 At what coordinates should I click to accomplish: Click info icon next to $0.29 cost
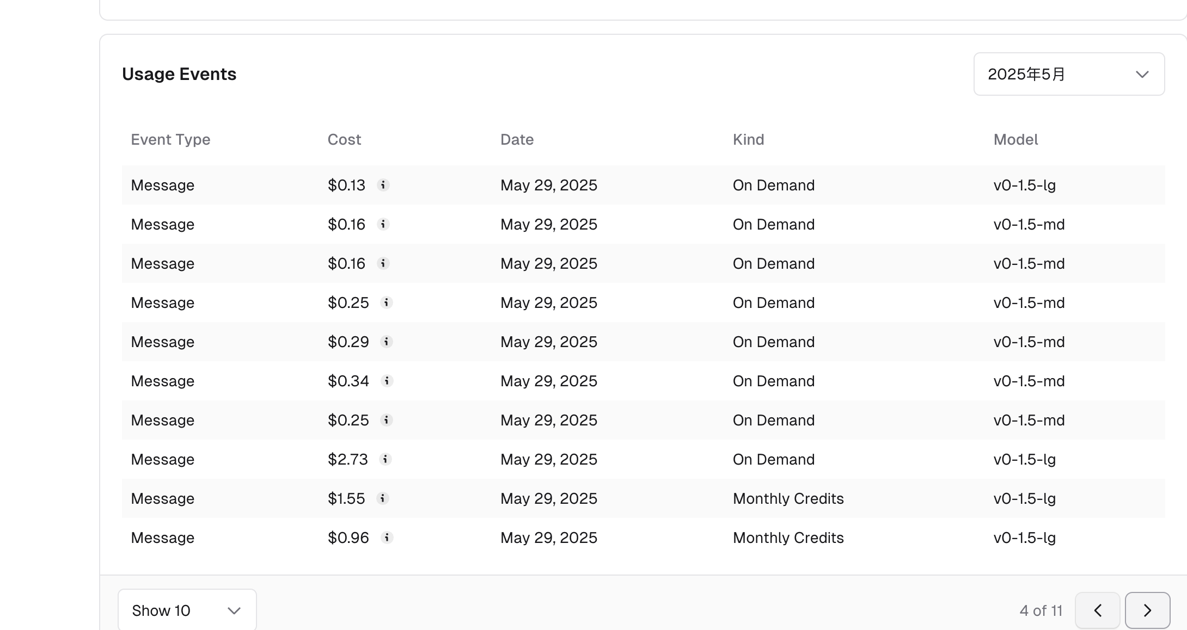[387, 342]
